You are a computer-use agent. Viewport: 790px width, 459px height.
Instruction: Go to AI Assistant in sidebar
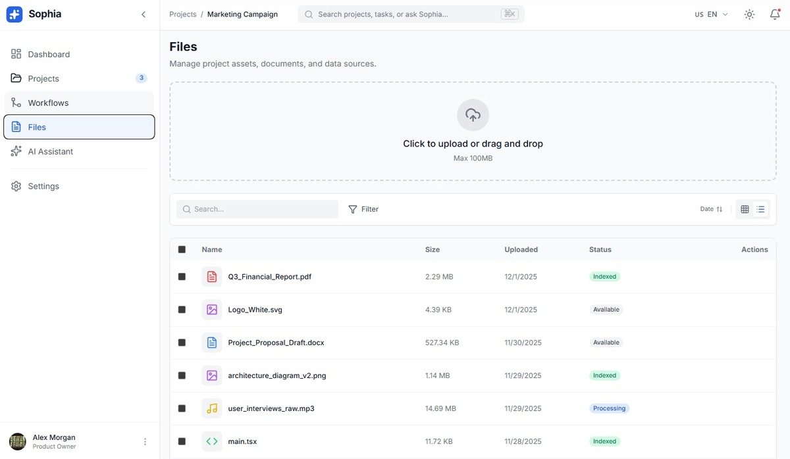(x=50, y=151)
